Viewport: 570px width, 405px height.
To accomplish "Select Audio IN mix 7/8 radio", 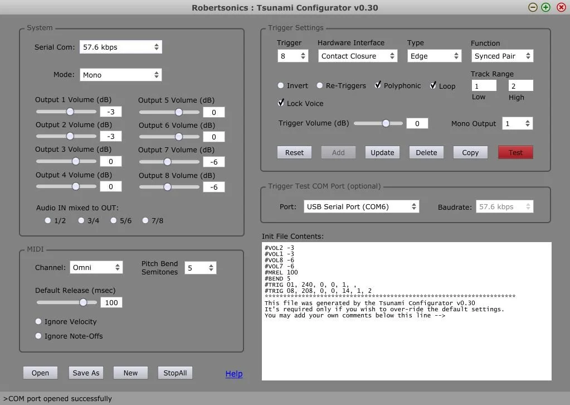I will tap(145, 220).
